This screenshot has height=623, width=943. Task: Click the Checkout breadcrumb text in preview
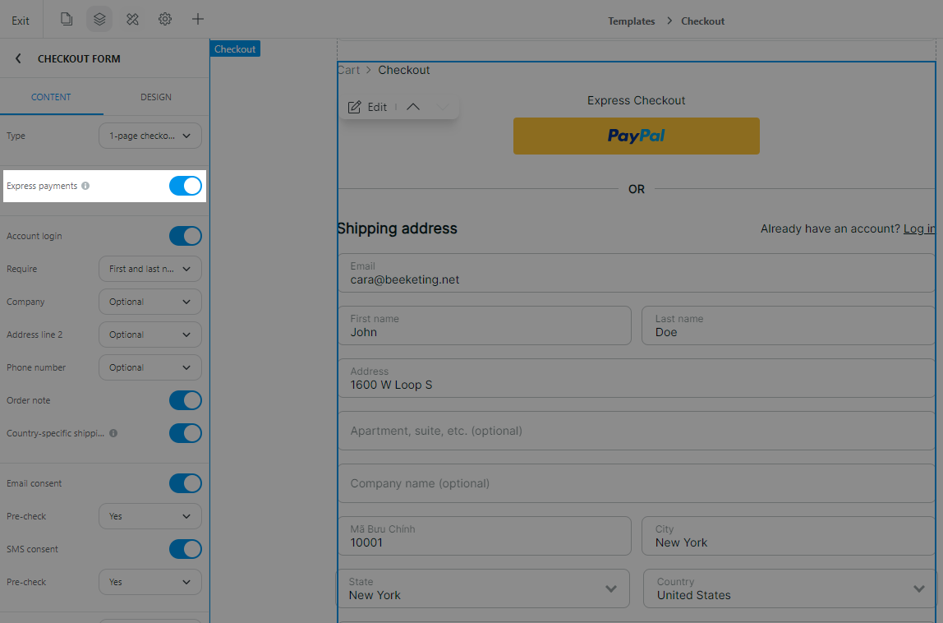(404, 70)
